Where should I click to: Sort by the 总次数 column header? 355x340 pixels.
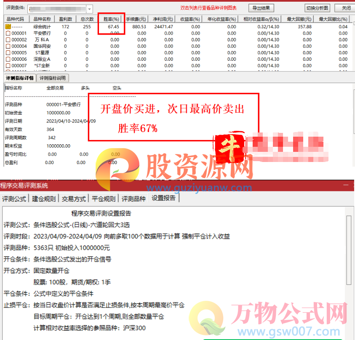[x=87, y=19]
